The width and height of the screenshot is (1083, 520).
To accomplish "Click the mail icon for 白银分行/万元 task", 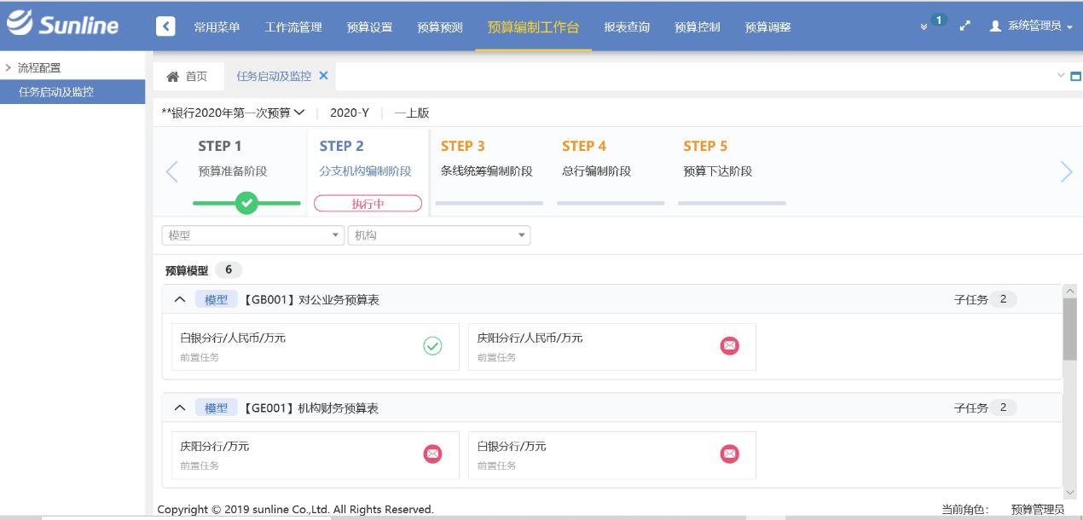I will tap(729, 454).
